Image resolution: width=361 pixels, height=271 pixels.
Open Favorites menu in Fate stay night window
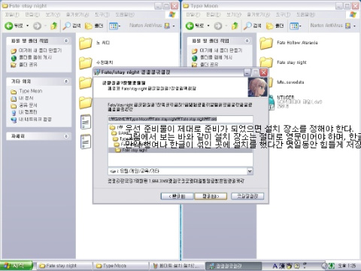click(77, 14)
